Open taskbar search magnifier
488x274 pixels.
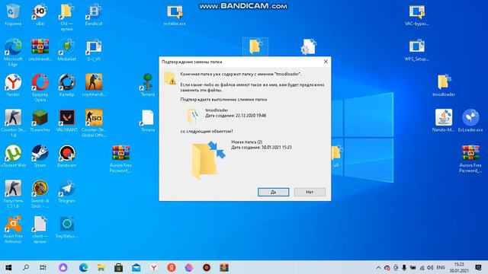tap(26, 267)
